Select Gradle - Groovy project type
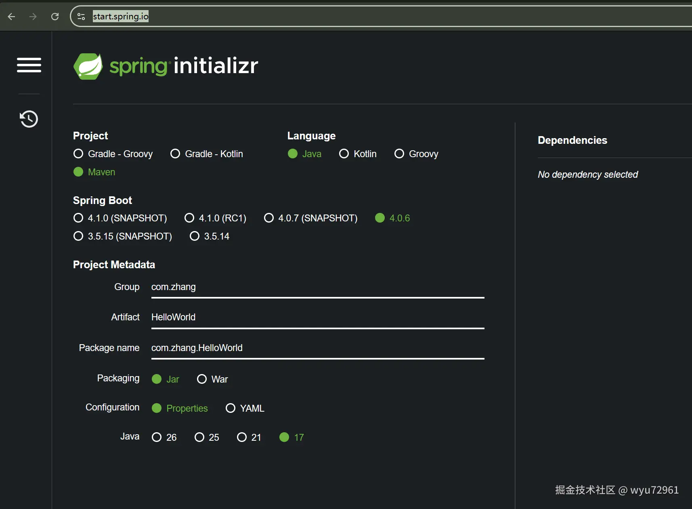The width and height of the screenshot is (692, 509). (x=113, y=154)
